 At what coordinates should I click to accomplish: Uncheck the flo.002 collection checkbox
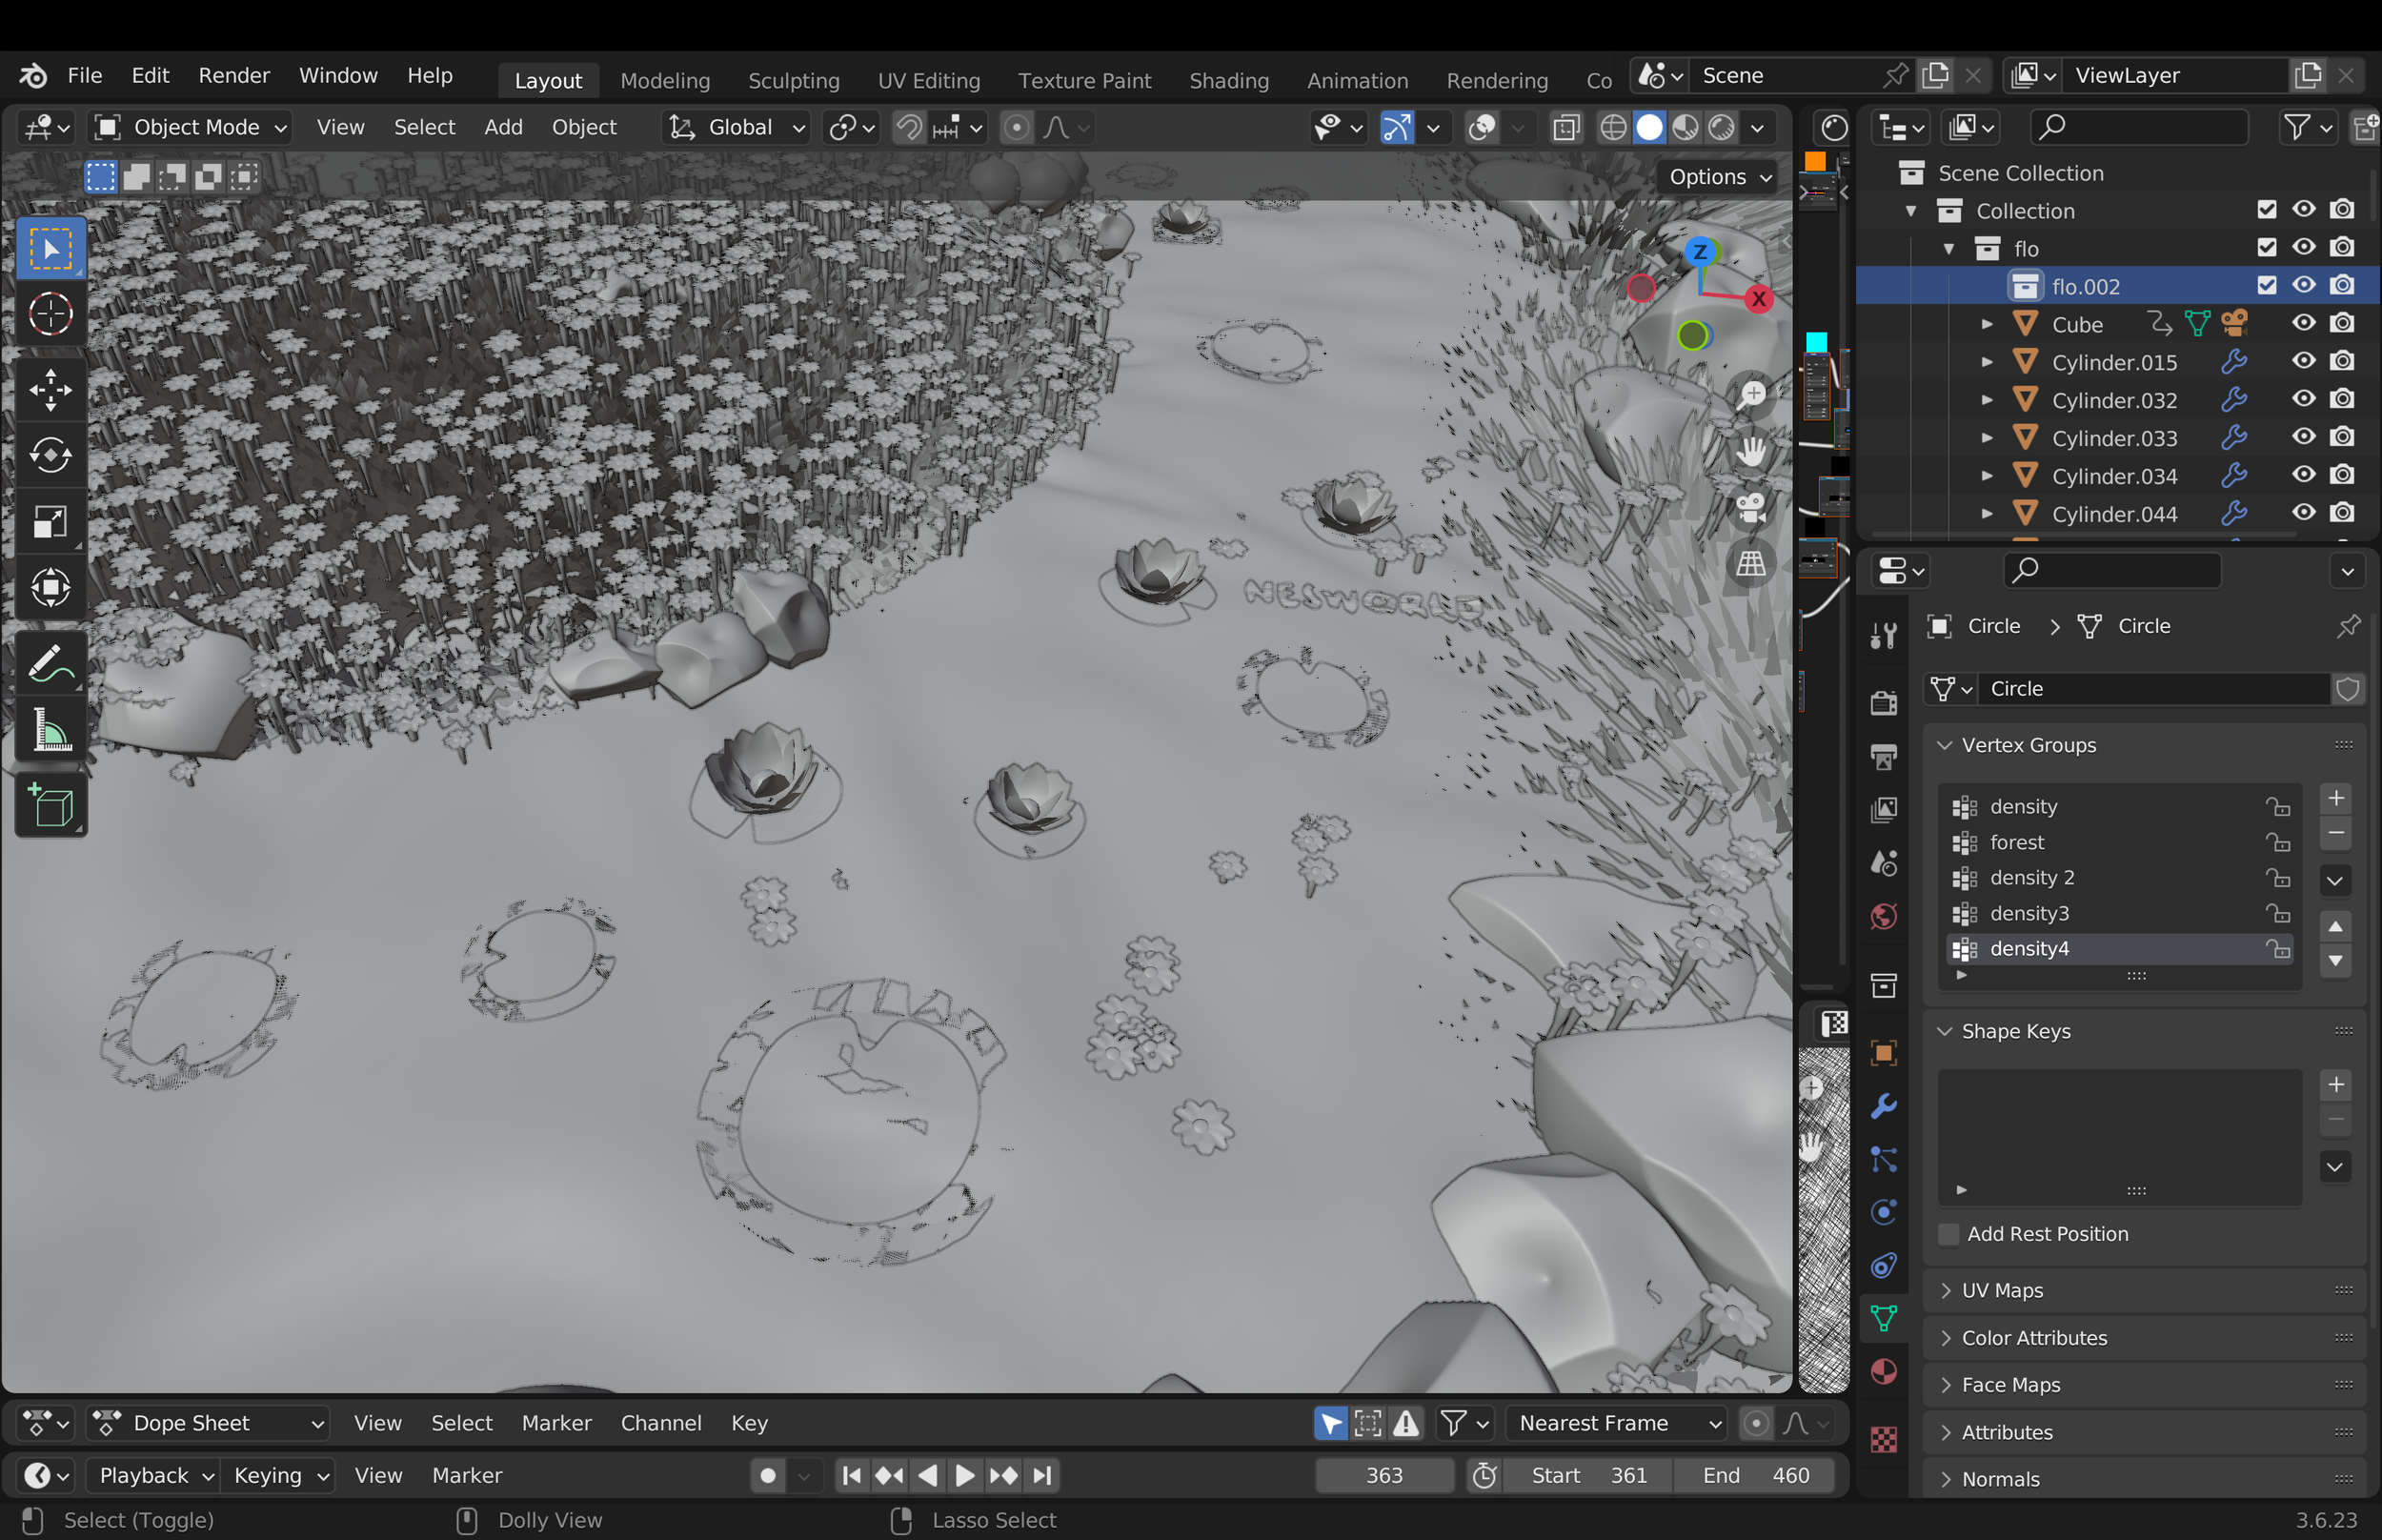(x=2266, y=286)
